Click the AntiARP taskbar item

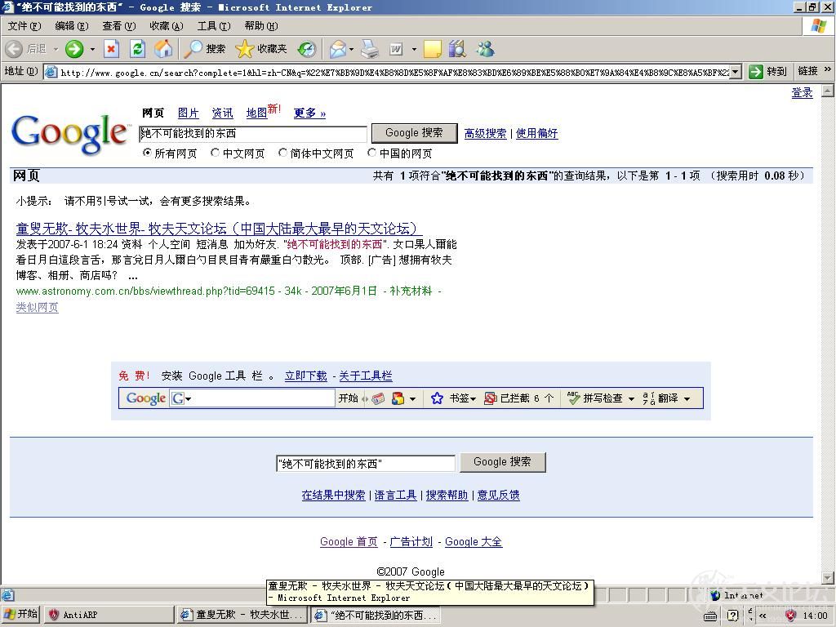109,615
